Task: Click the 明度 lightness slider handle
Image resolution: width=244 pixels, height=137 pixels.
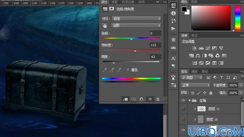Action: point(114,63)
